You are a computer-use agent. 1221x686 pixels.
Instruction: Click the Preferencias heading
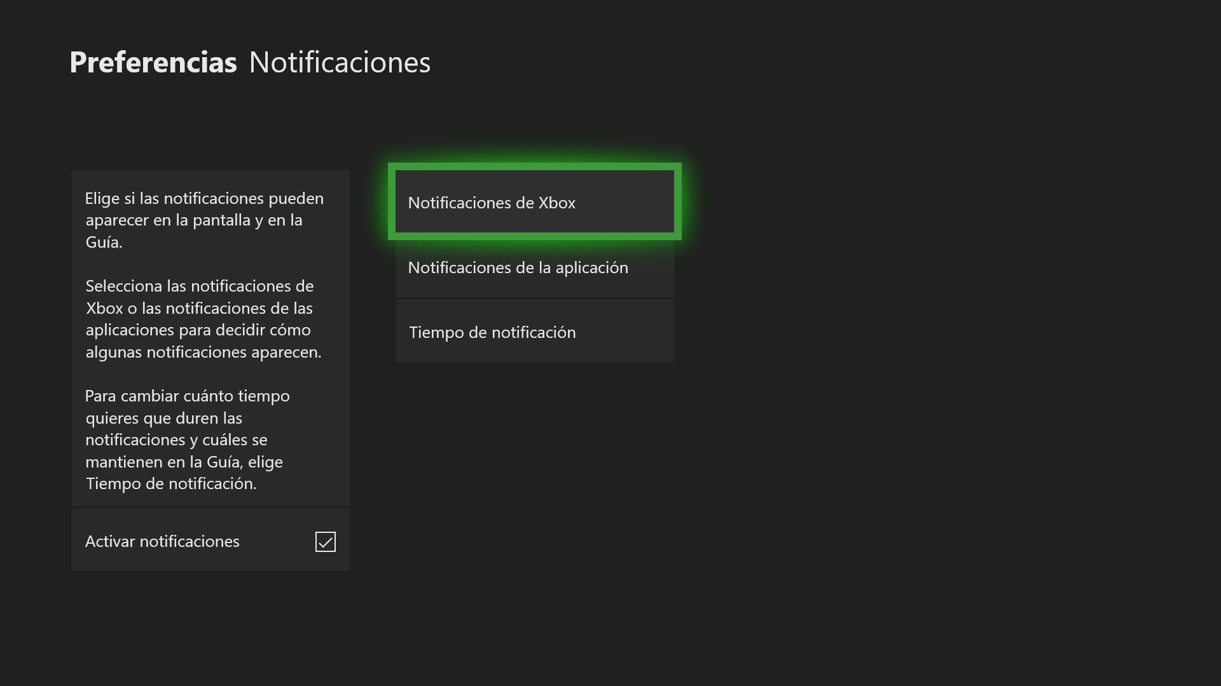click(153, 62)
